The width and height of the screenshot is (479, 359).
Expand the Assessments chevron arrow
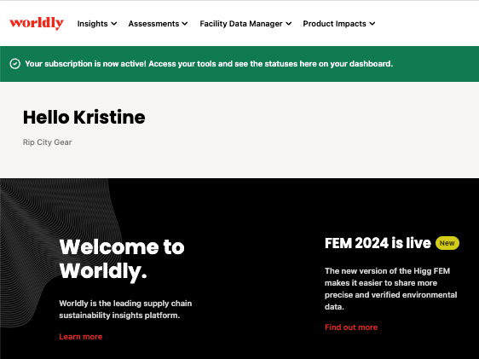pyautogui.click(x=185, y=24)
